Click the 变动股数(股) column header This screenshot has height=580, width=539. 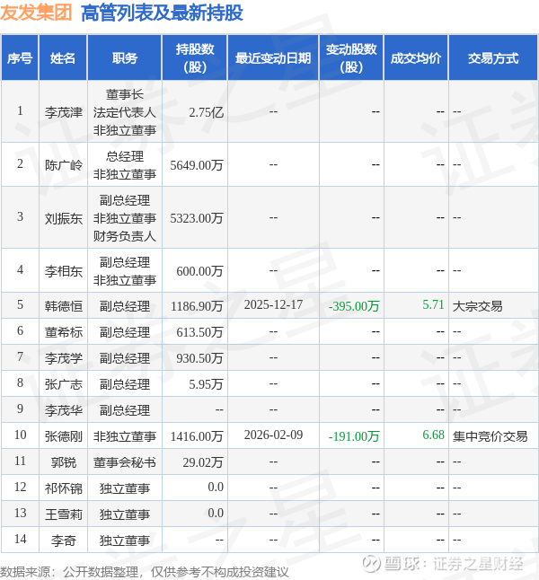pyautogui.click(x=351, y=58)
